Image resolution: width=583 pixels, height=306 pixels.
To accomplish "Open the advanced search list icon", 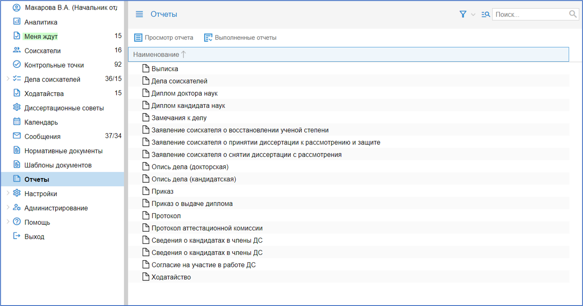I will coord(485,14).
